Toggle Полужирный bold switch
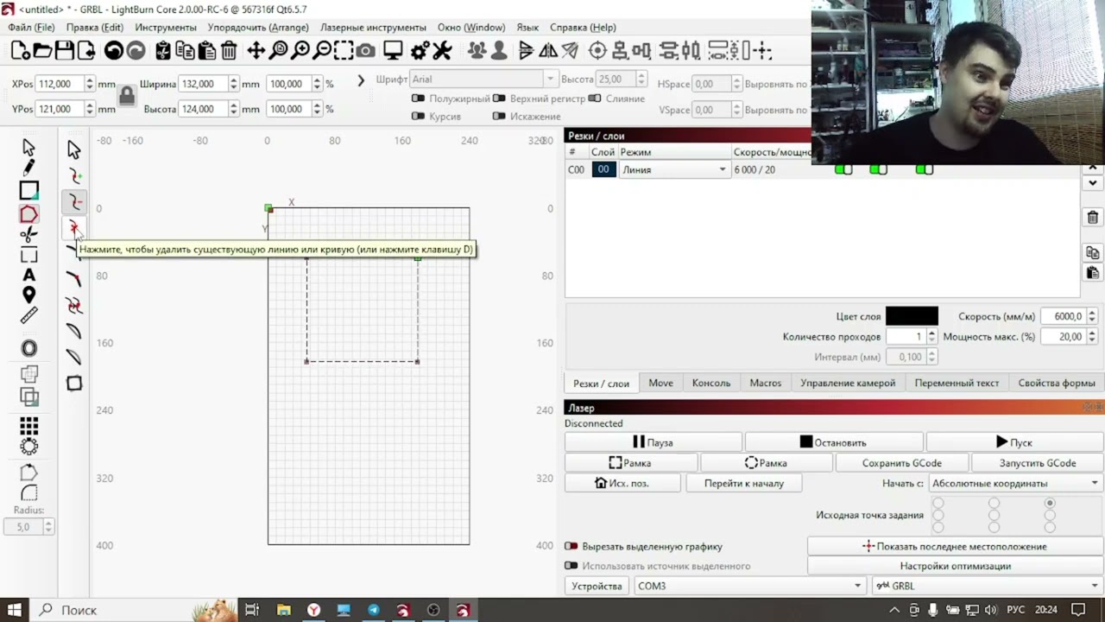 [x=419, y=98]
